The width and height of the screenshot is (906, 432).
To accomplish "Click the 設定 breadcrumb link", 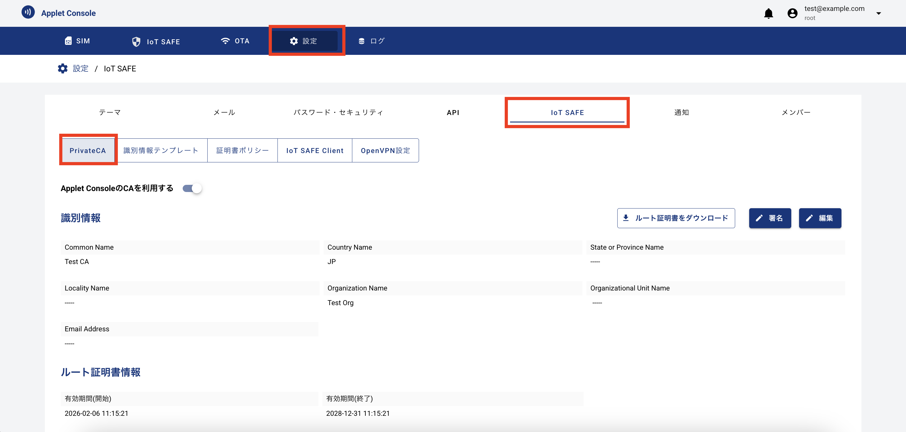I will pos(80,69).
